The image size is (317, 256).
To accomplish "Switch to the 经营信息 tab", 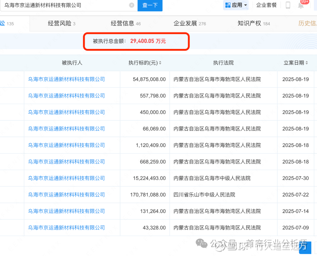I will 126,23.
